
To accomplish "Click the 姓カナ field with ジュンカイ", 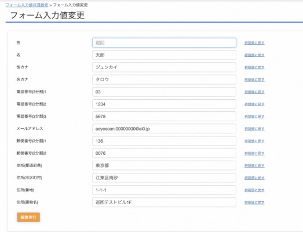I will (x=164, y=67).
